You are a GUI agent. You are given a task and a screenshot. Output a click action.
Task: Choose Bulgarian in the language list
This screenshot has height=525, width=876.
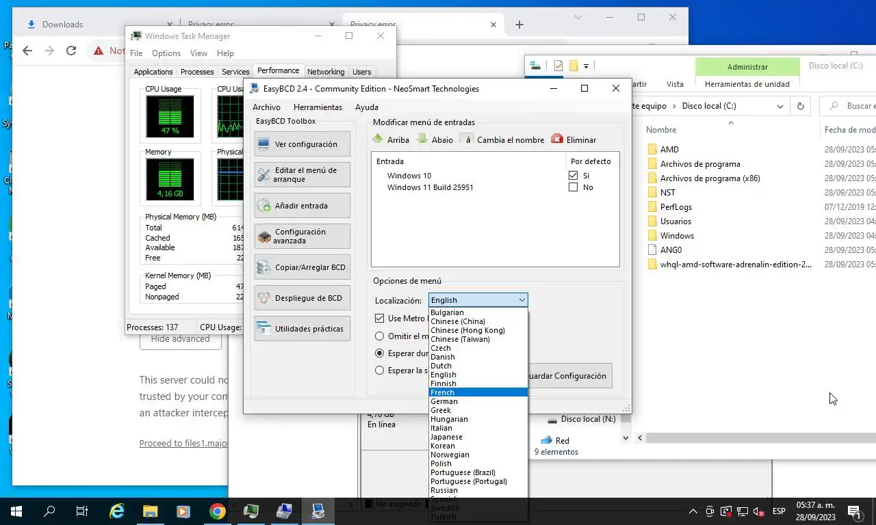(478, 312)
